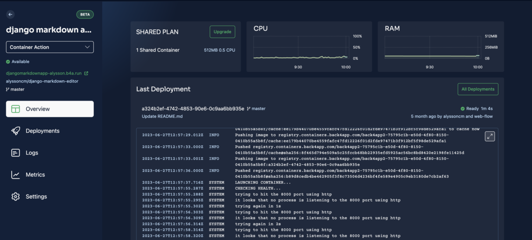
Task: Click the branch icon beside deployment master
Action: [x=249, y=109]
